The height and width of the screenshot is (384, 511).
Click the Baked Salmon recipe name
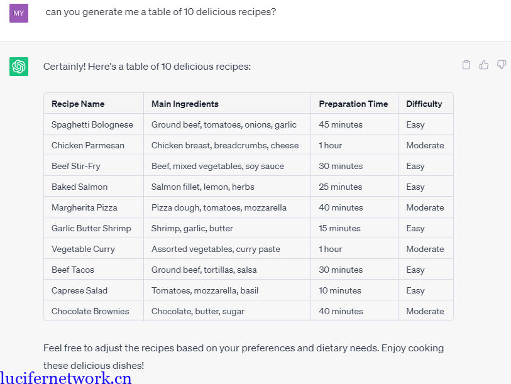(x=80, y=187)
